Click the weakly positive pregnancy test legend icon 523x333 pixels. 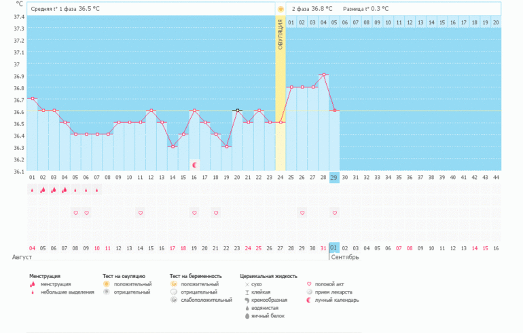[174, 300]
